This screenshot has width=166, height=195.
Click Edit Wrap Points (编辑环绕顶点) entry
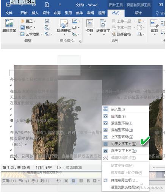[125, 158]
